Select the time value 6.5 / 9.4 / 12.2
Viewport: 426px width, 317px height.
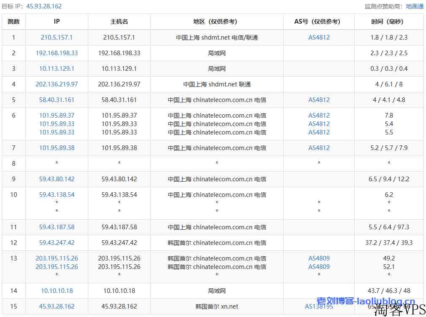[x=389, y=179]
